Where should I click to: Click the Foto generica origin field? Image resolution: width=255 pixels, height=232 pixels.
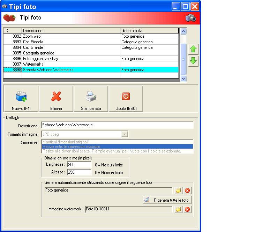click(x=108, y=190)
